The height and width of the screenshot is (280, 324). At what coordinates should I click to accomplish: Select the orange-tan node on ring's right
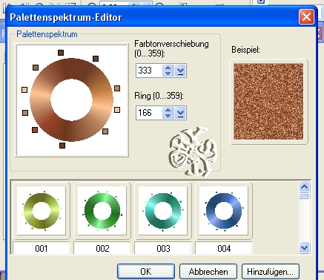click(x=117, y=88)
